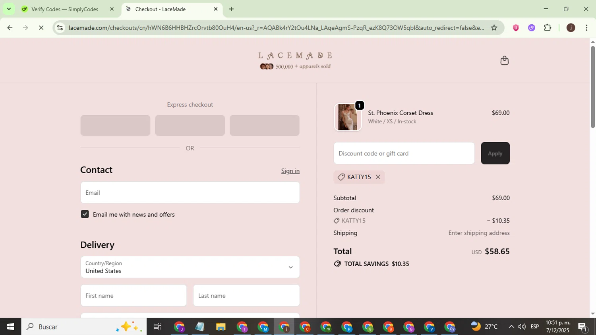
Task: Open the tab search dropdown arrow
Action: click(x=9, y=9)
